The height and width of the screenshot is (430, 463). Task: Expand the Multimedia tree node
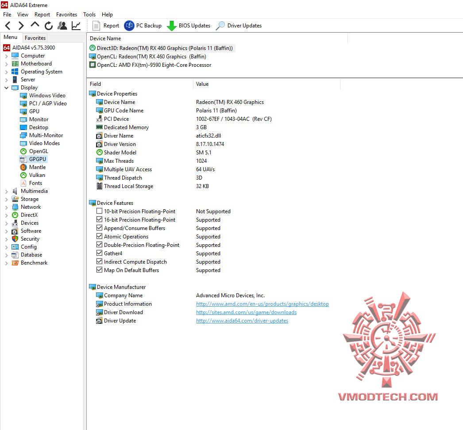click(6, 191)
